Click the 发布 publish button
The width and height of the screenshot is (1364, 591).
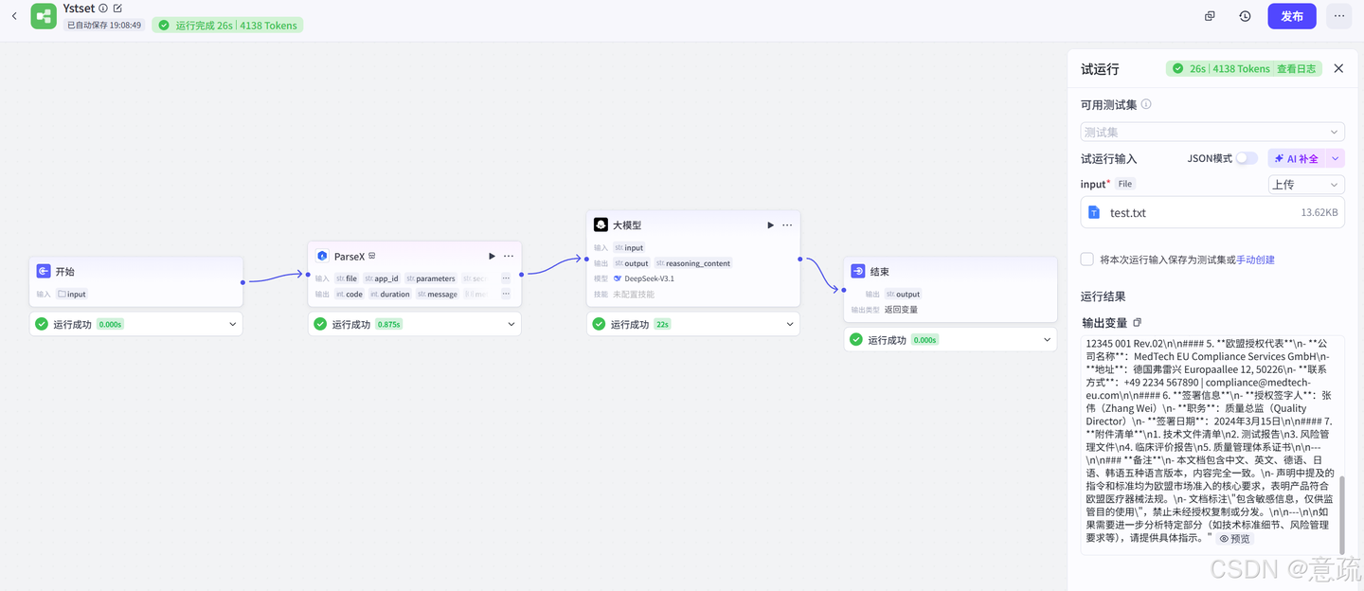click(1291, 16)
